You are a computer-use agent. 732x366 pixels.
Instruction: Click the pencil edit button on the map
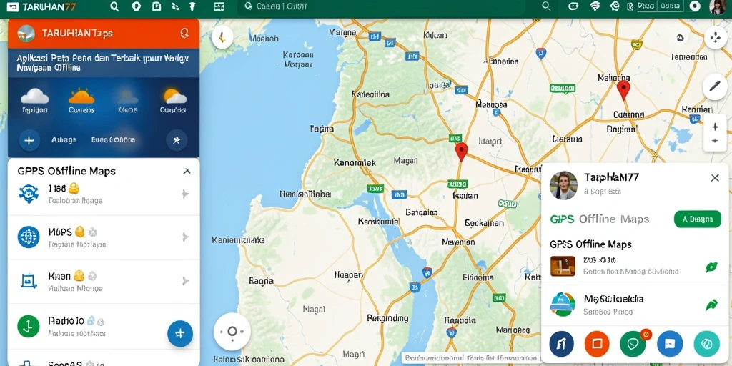pyautogui.click(x=715, y=86)
